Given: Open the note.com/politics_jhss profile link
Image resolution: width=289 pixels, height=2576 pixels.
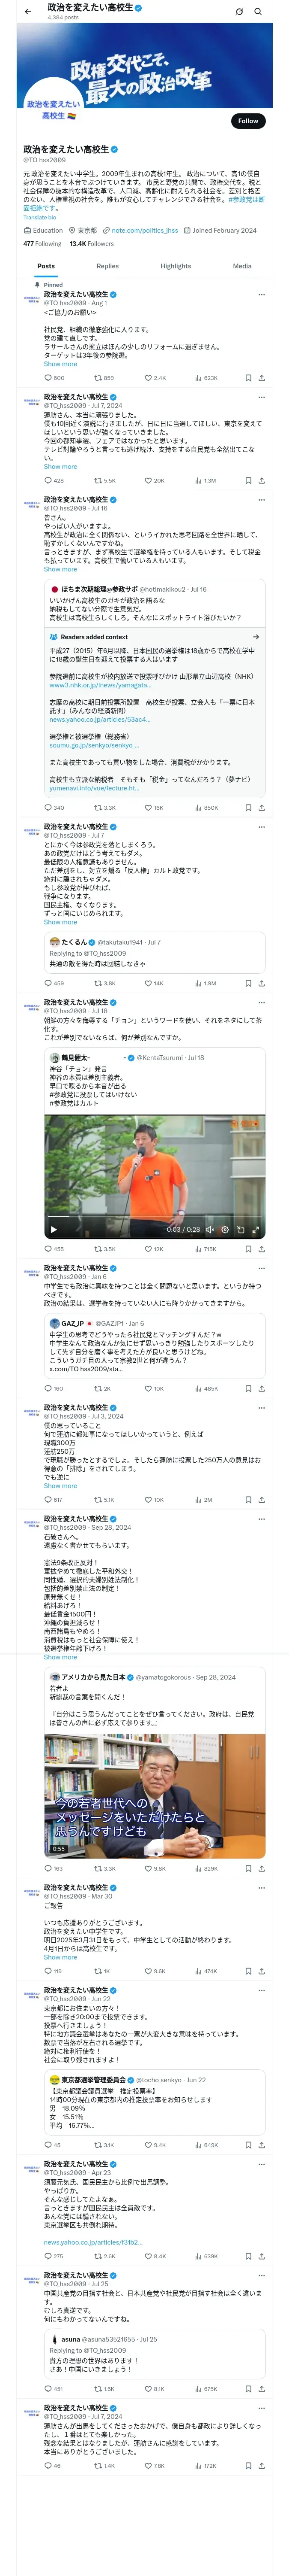Looking at the screenshot, I should pos(145,230).
